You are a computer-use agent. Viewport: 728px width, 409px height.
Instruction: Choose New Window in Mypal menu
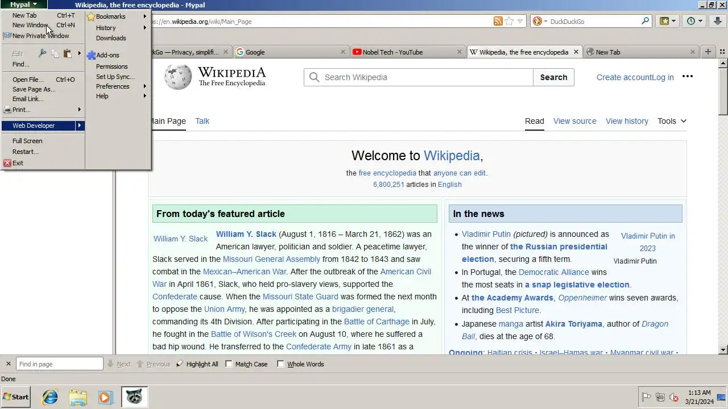point(43,25)
